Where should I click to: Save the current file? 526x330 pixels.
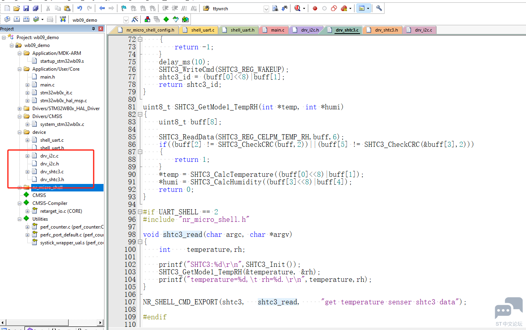pos(26,8)
